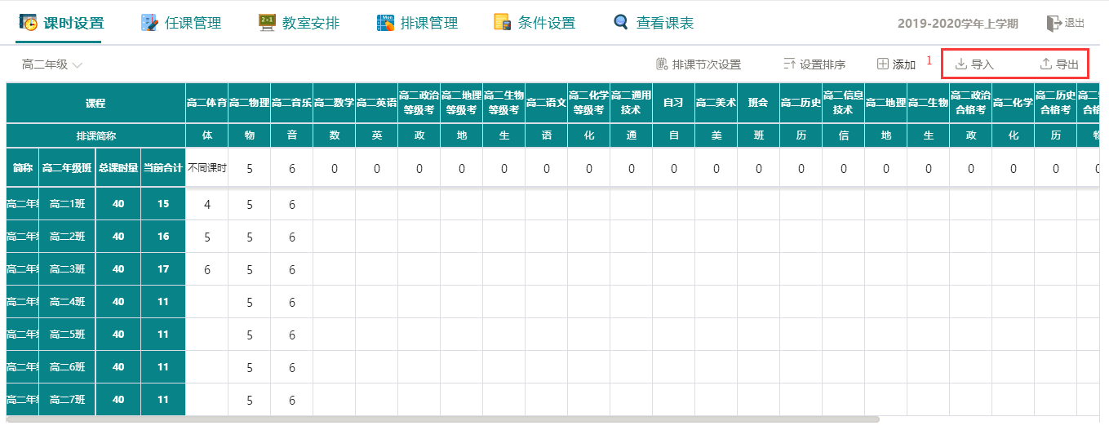1109x430 pixels.
Task: Click the 高二4班 row label
Action: coord(67,302)
